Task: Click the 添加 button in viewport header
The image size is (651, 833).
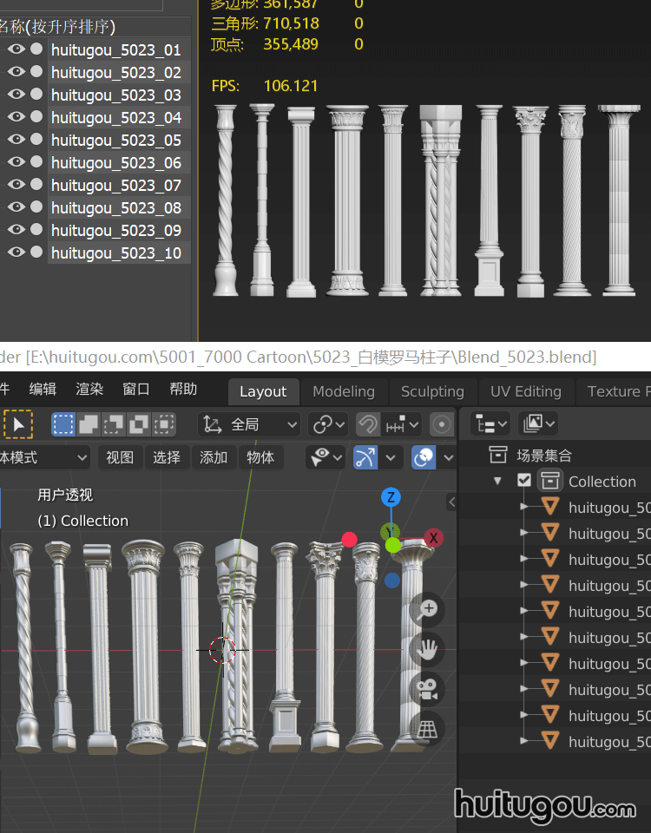Action: [214, 457]
